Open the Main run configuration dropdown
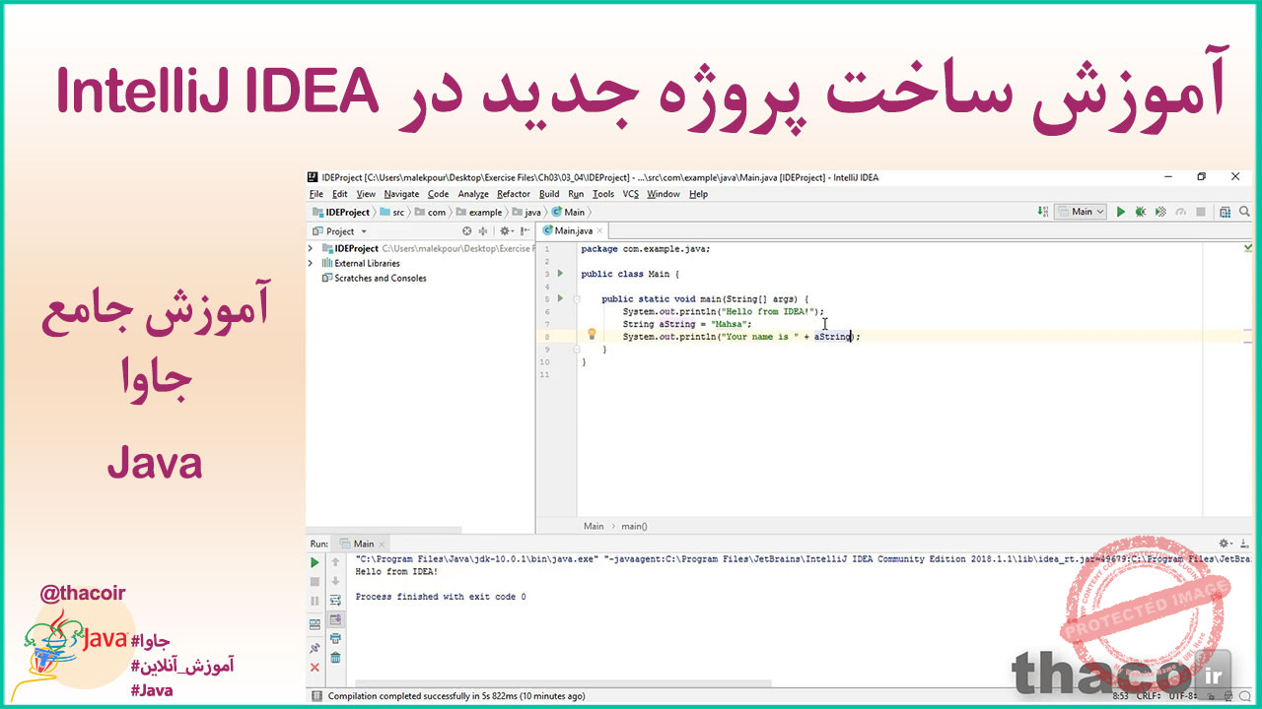The height and width of the screenshot is (709, 1262). point(1080,211)
